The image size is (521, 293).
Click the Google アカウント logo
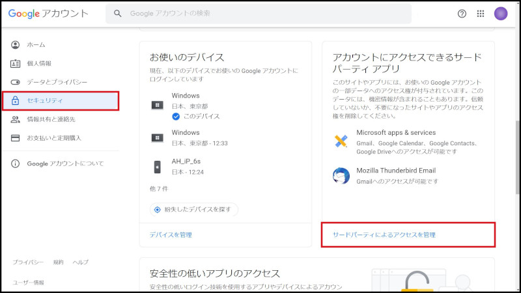(48, 14)
